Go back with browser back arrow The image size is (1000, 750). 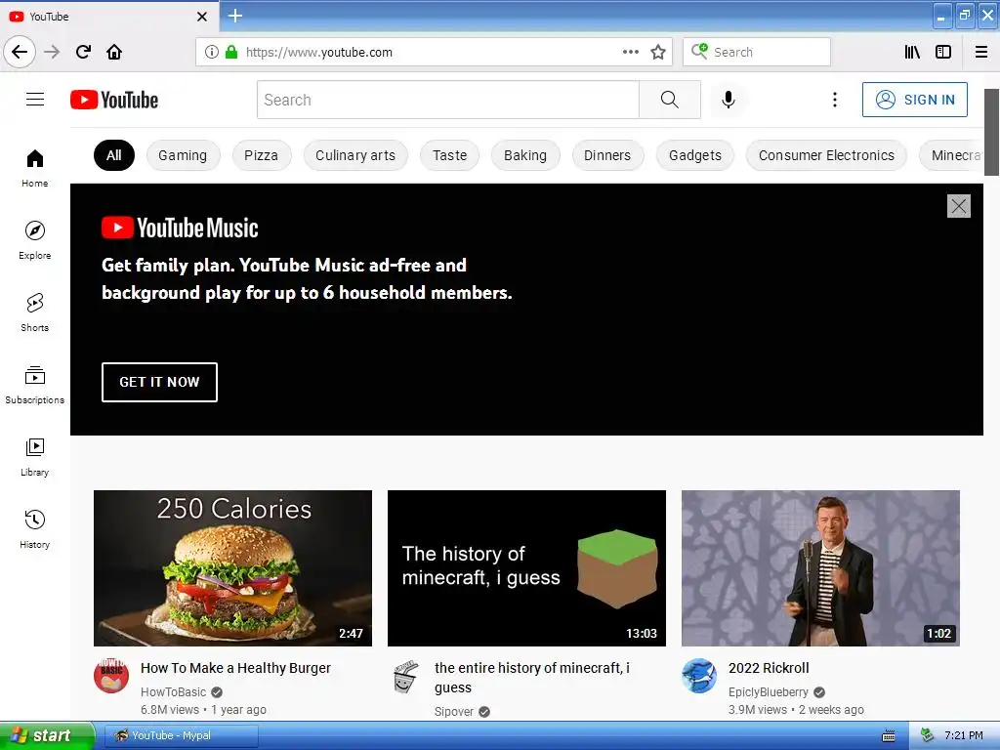(20, 52)
